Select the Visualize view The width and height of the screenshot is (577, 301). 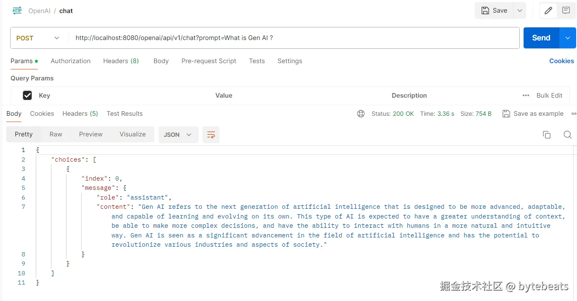tap(132, 134)
